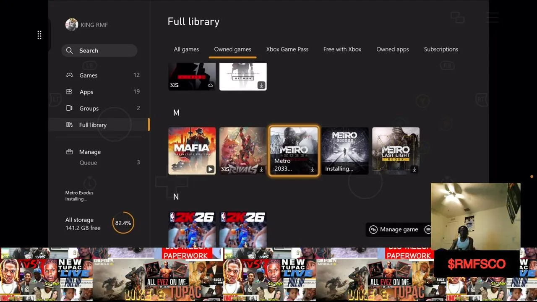The width and height of the screenshot is (537, 302).
Task: Click the Search magnifier icon
Action: [69, 50]
